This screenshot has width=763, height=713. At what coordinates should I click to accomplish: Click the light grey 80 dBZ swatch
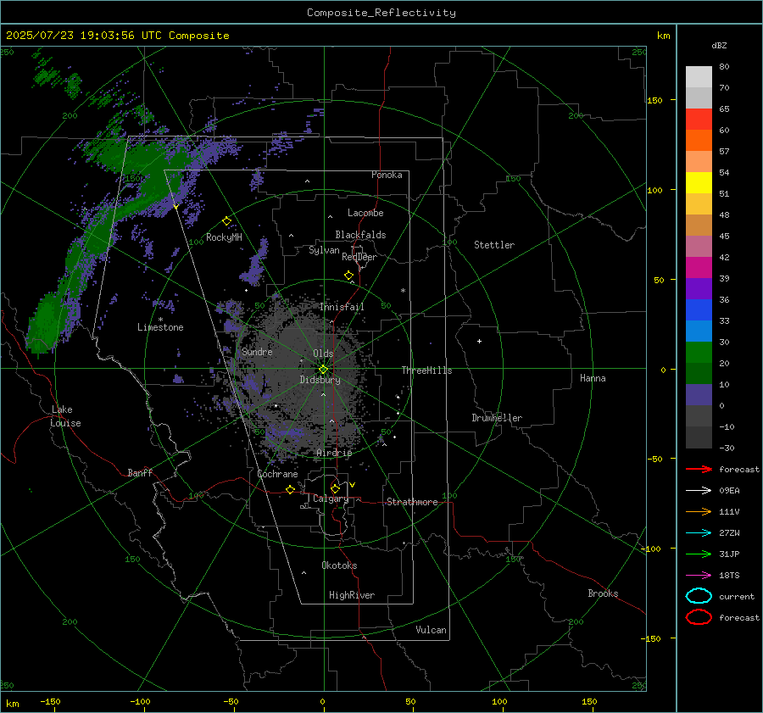(699, 76)
